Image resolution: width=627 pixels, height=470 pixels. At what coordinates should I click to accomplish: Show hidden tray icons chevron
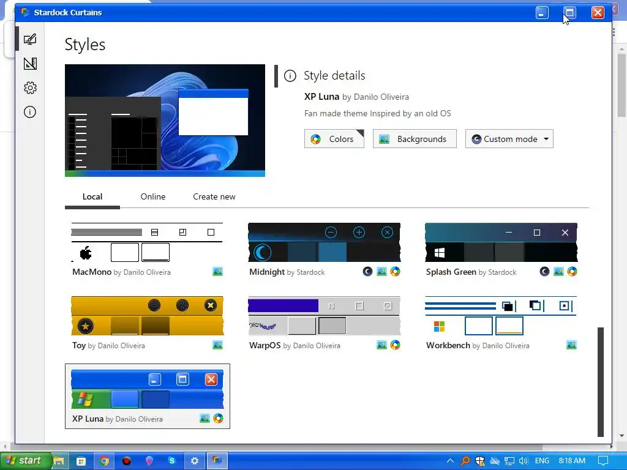(450, 461)
